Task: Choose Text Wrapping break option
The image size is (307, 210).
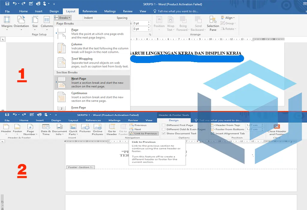Action: pyautogui.click(x=92, y=63)
